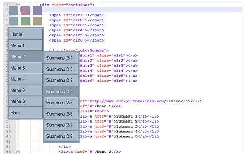Select Submenu 2-6 entry

point(61,114)
